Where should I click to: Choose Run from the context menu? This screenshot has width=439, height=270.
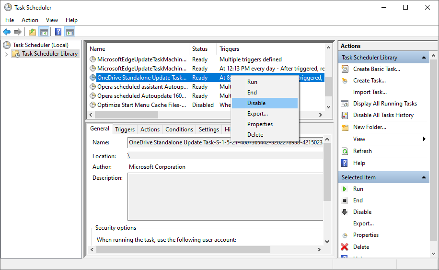click(x=265, y=82)
